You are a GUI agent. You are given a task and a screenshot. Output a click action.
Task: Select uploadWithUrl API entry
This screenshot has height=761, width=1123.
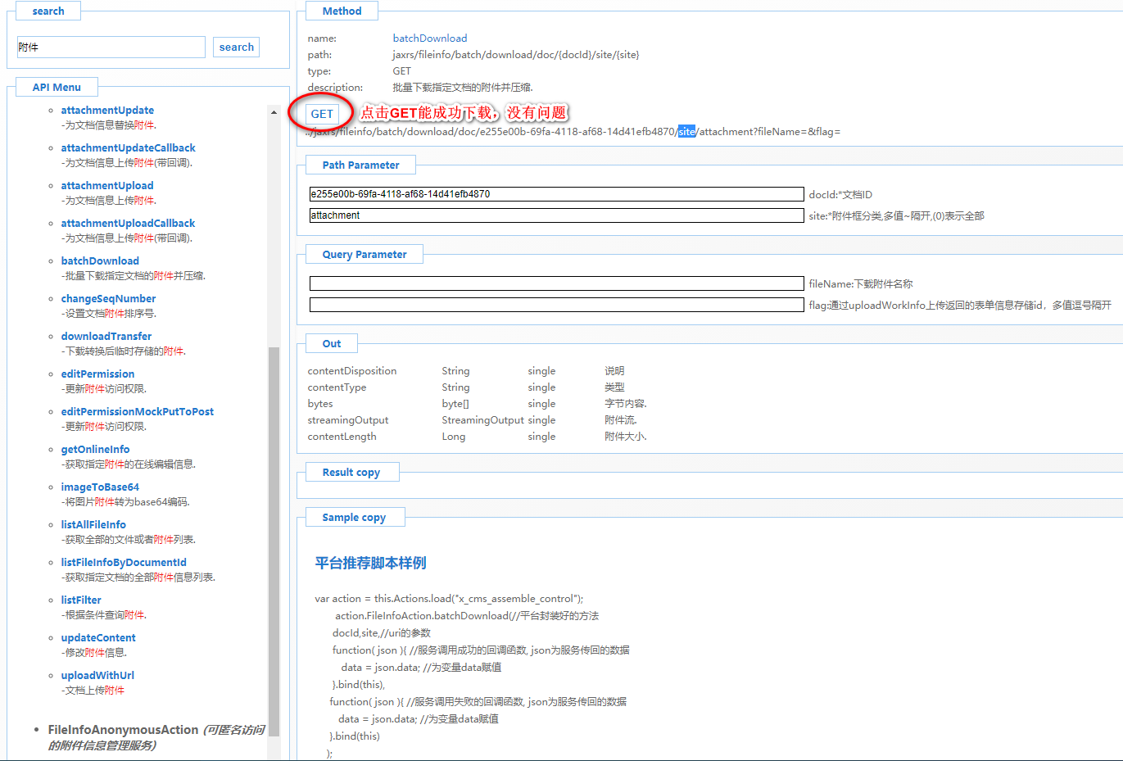click(x=97, y=676)
